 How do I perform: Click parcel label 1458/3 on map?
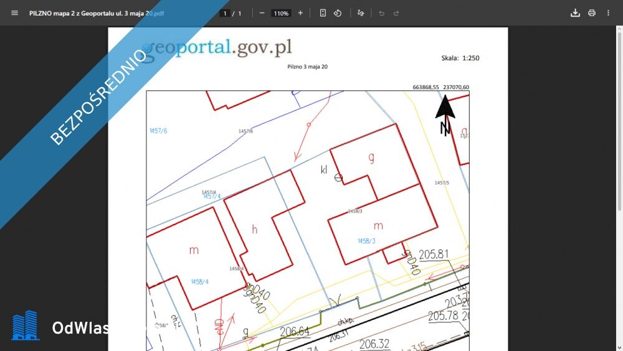click(366, 241)
